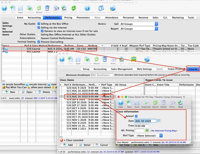Open Promotions tab

tap(83, 18)
